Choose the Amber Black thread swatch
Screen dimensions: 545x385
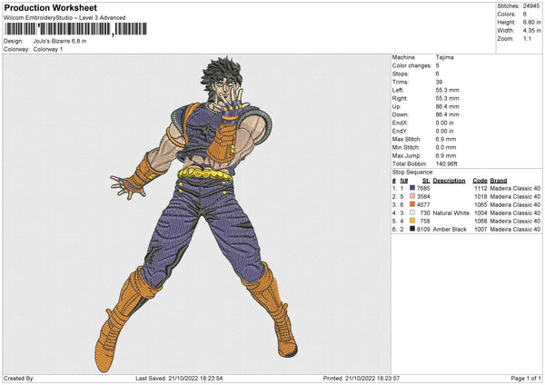(x=411, y=229)
